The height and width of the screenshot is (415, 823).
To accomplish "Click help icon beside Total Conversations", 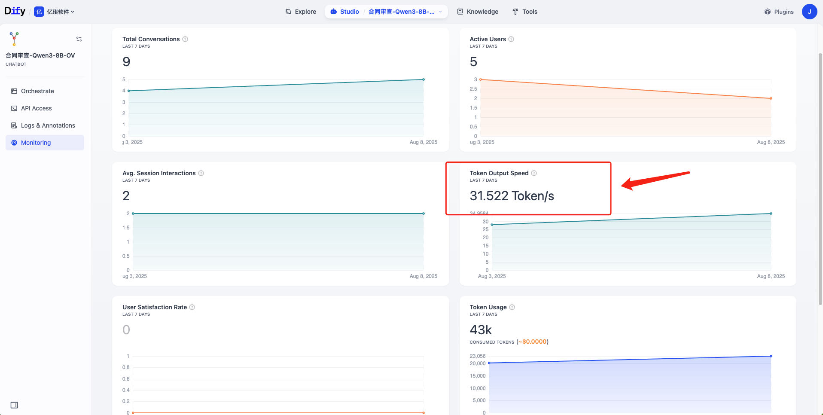I will point(185,39).
